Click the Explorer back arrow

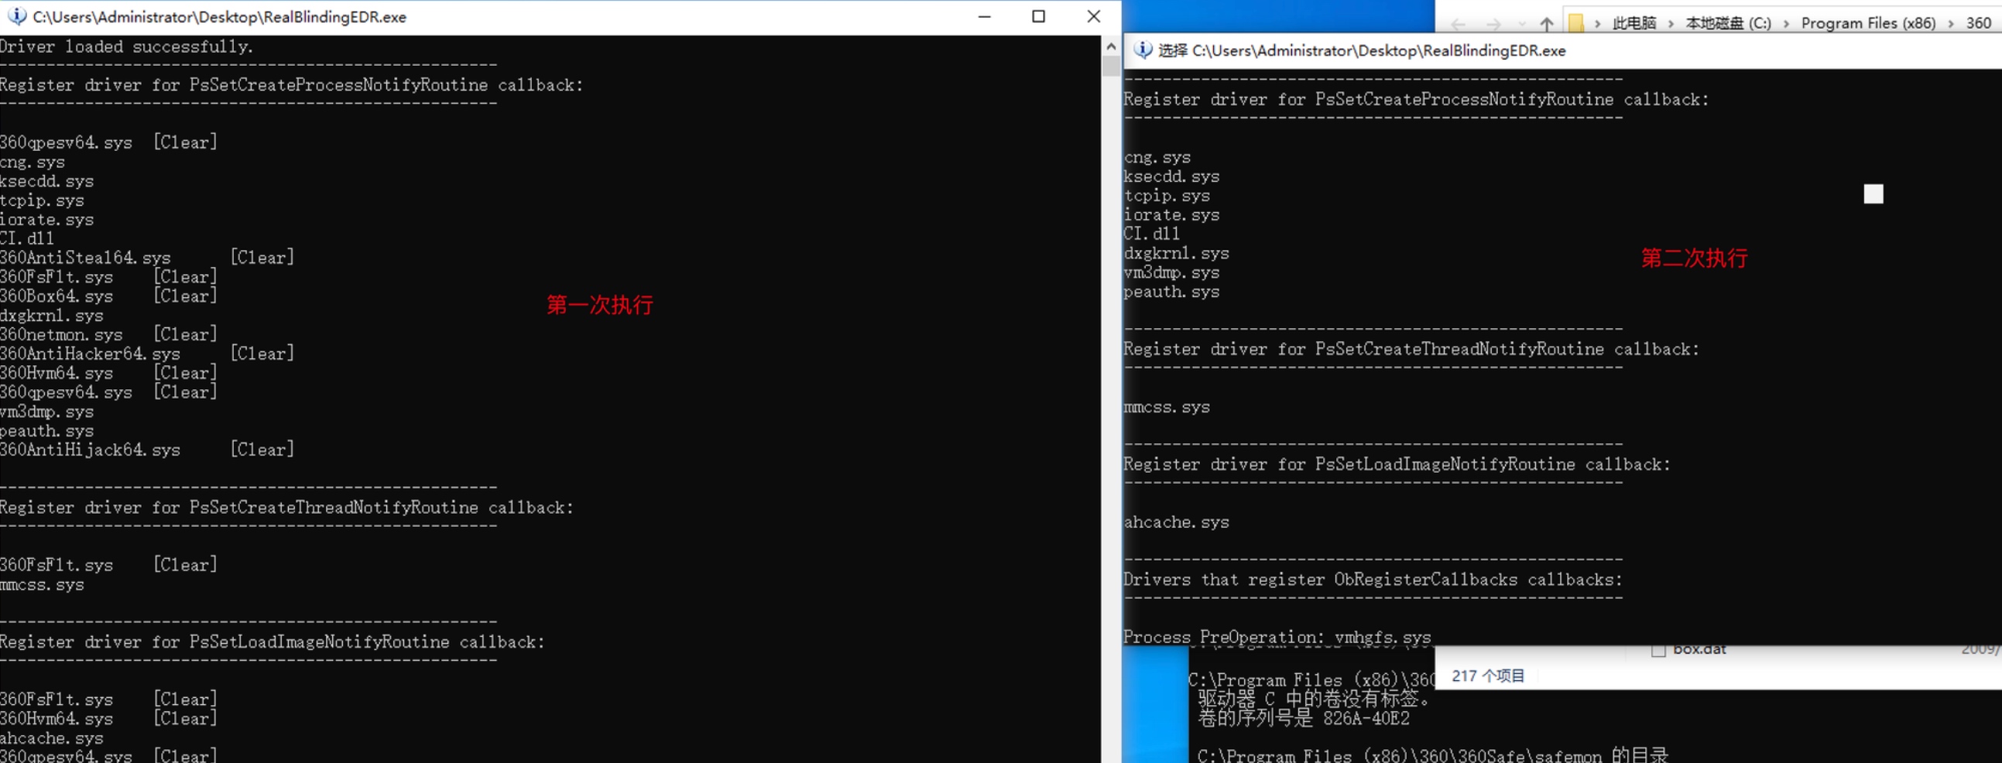[x=1458, y=24]
